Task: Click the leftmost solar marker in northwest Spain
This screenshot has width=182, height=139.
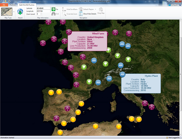Action: click(x=51, y=93)
